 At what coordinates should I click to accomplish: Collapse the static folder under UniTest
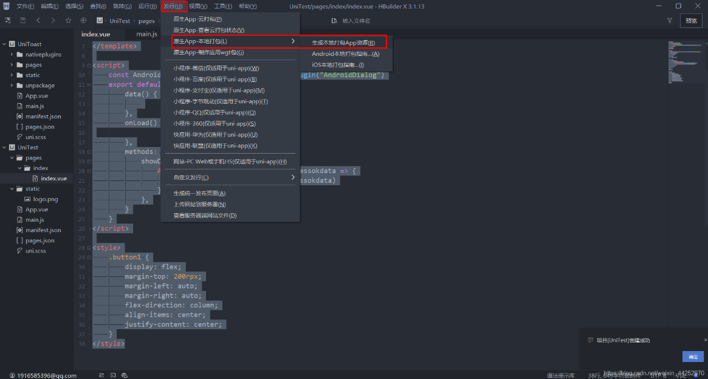point(12,189)
